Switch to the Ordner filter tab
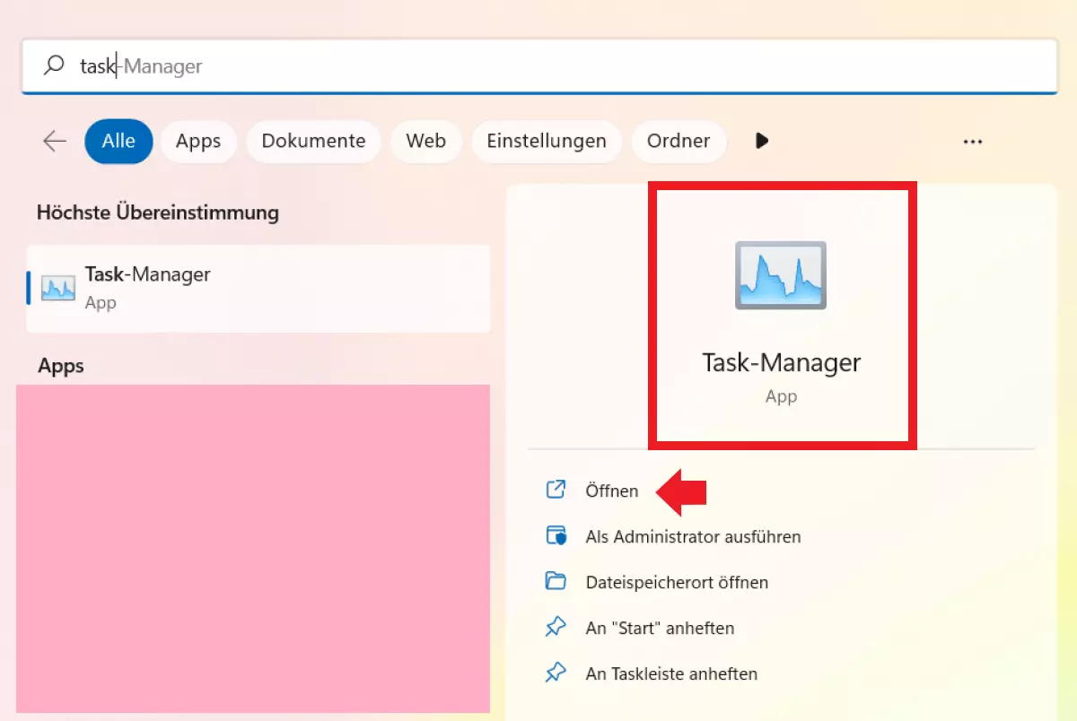The width and height of the screenshot is (1077, 721). pos(679,141)
